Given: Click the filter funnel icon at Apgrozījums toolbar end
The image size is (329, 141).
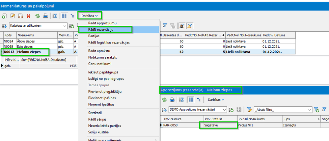Looking at the screenshot, I should click(324, 109).
